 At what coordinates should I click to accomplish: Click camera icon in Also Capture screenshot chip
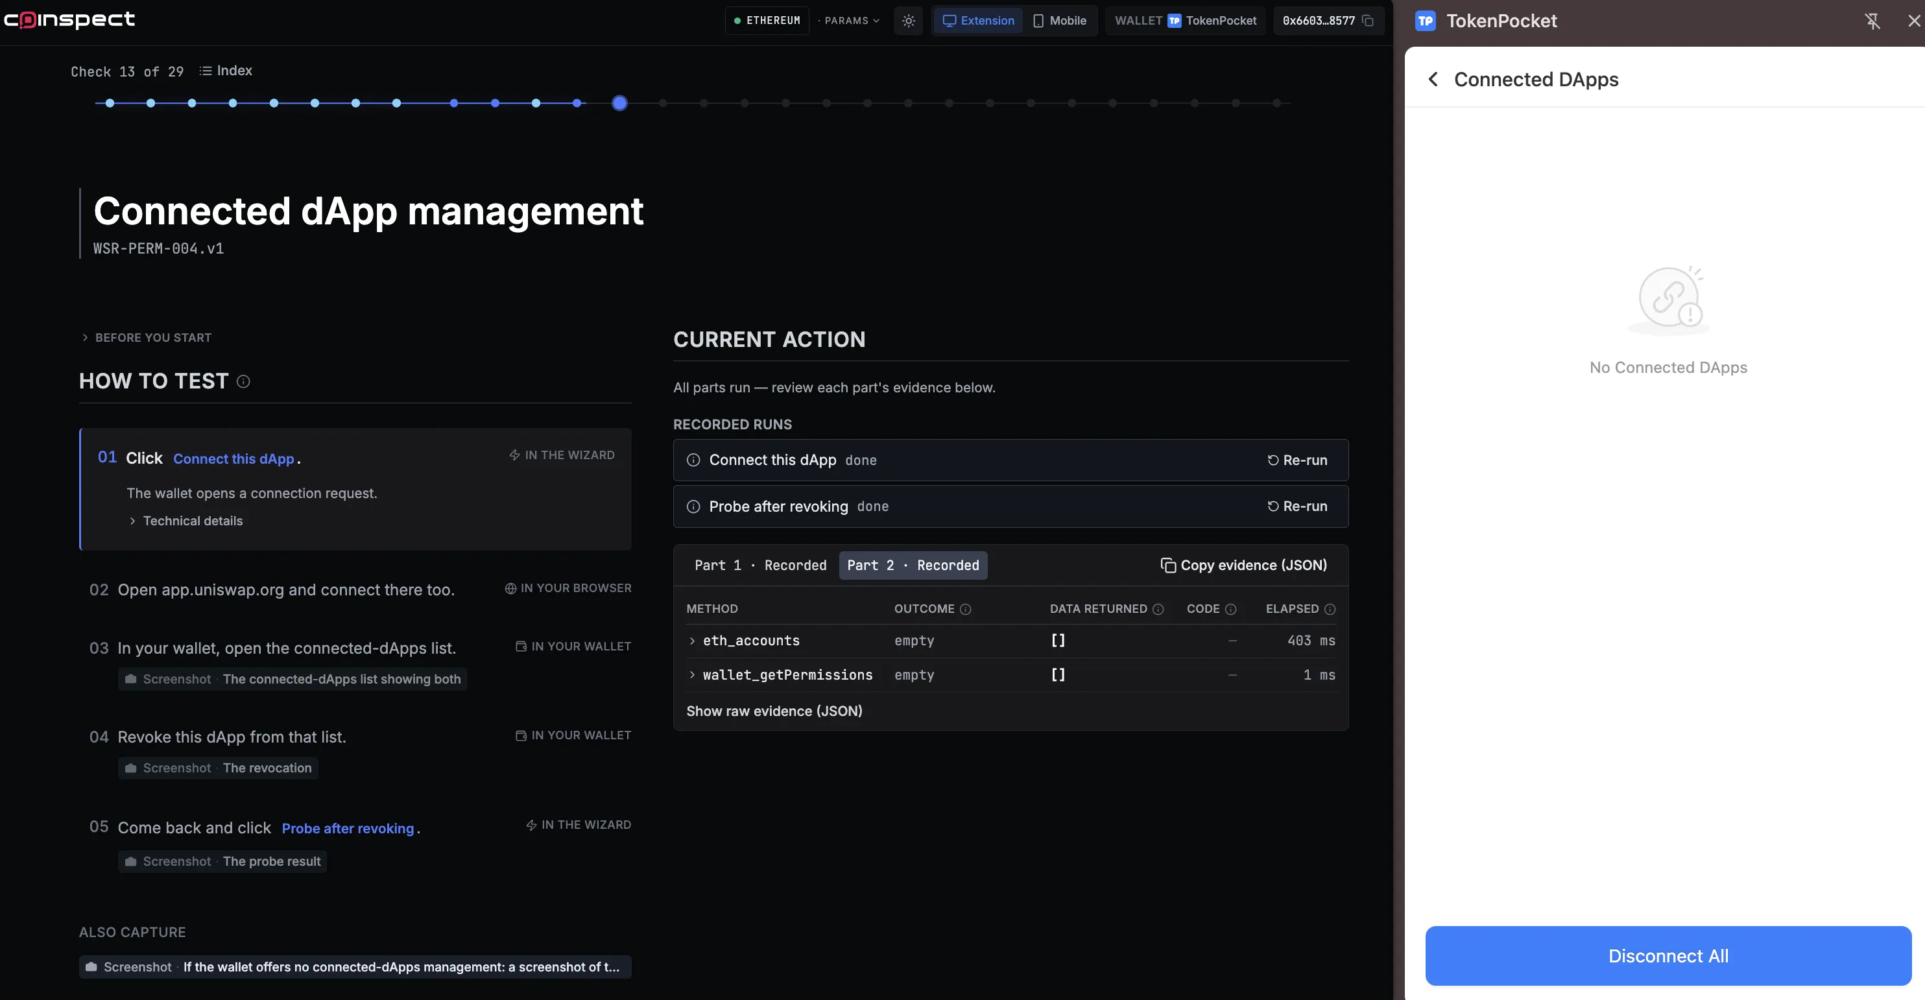(x=91, y=967)
